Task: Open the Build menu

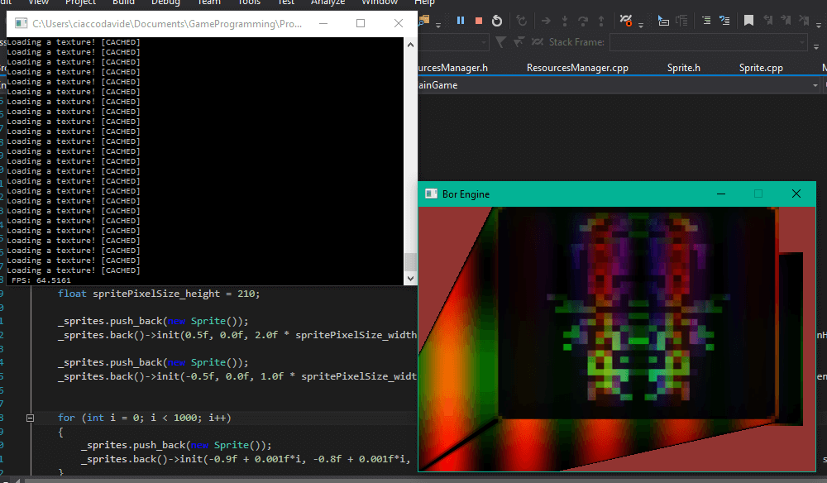Action: coord(123,2)
